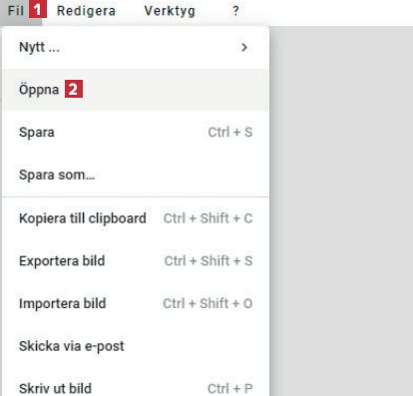Screen dimensions: 413x396
Task: Click the red number 1 marker
Action: click(x=38, y=9)
